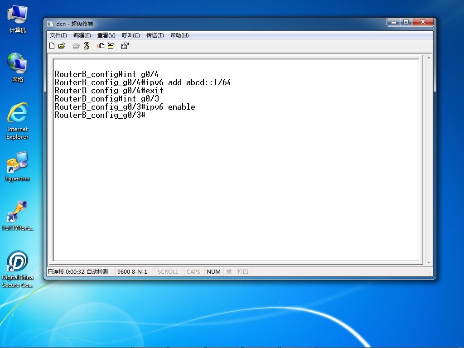Click the 'RouterB_config_g0/3#ipv6 enable' line
This screenshot has width=464, height=348.
pos(125,107)
